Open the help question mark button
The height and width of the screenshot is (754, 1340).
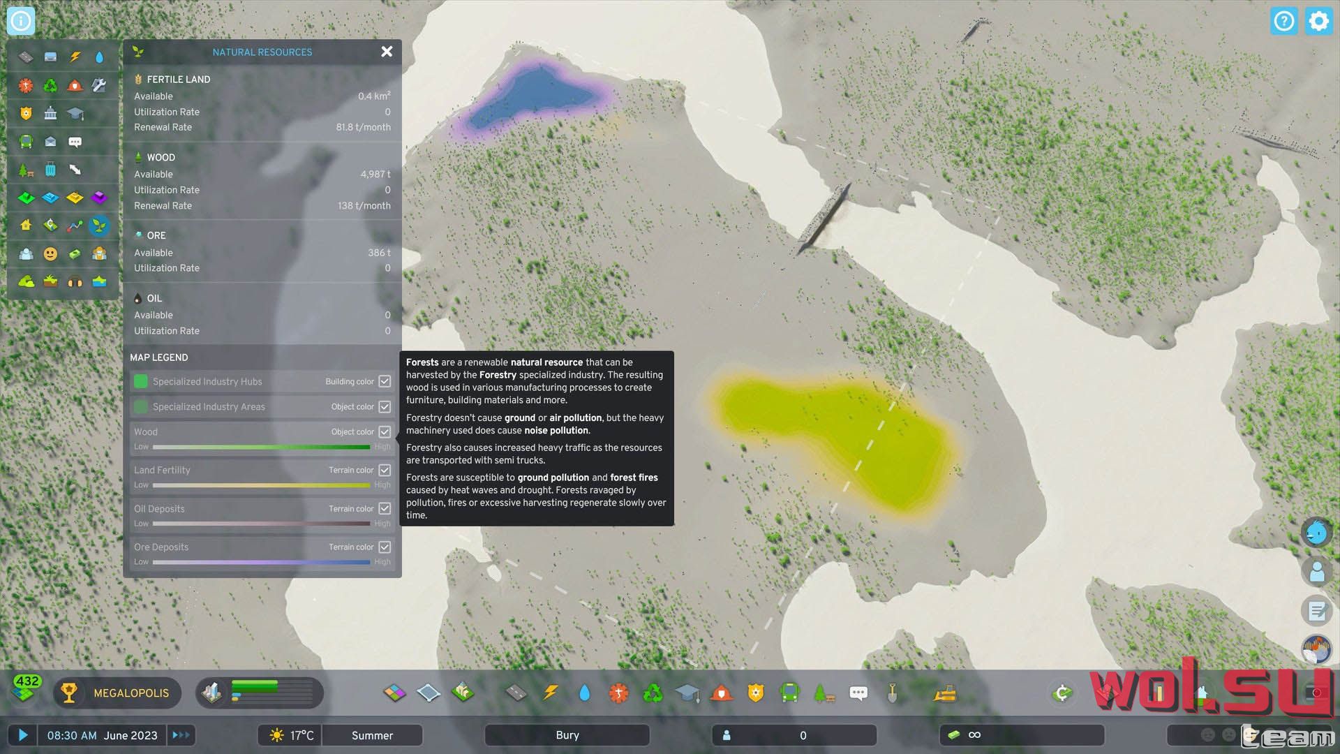click(1284, 21)
